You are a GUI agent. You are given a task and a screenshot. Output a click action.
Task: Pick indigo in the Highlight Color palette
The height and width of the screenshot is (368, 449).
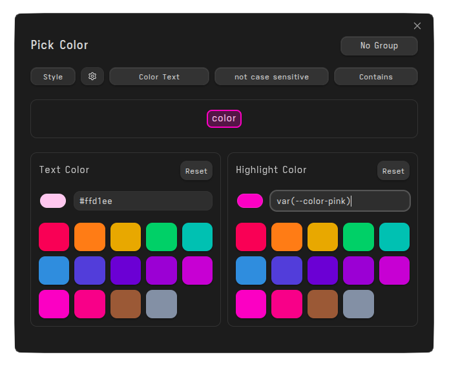click(x=287, y=271)
